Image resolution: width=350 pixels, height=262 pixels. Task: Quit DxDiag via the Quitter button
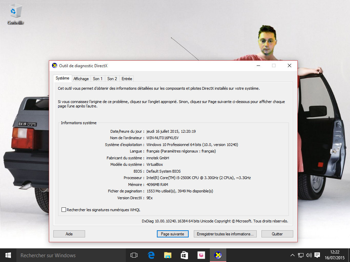click(x=277, y=234)
